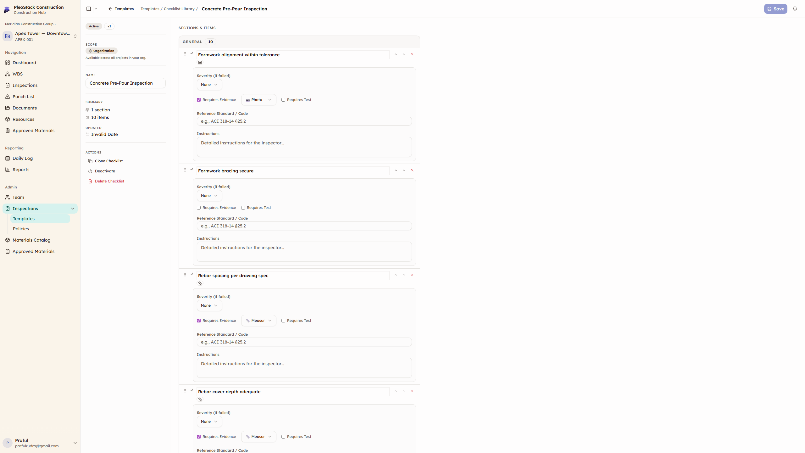The width and height of the screenshot is (805, 453).
Task: Open Severity dropdown for Formwork bracing secure
Action: (209, 196)
